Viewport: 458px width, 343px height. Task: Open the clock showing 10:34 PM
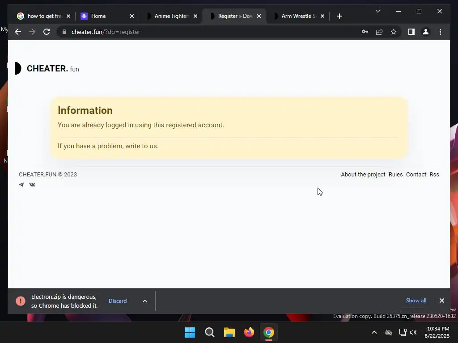click(437, 332)
